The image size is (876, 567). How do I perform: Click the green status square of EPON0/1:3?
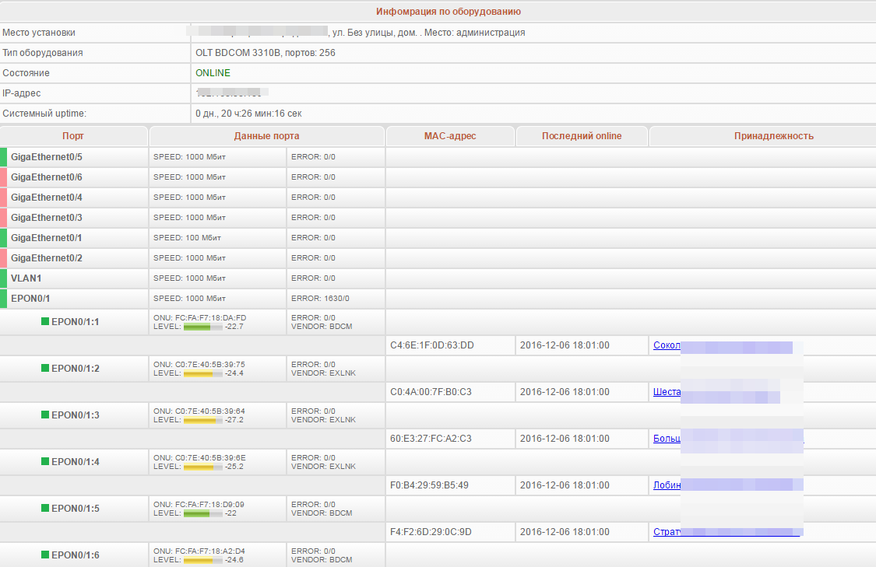point(45,415)
